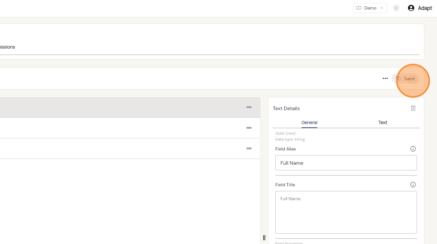The width and height of the screenshot is (437, 244).
Task: Click the panel resize divider handle
Action: [x=264, y=238]
